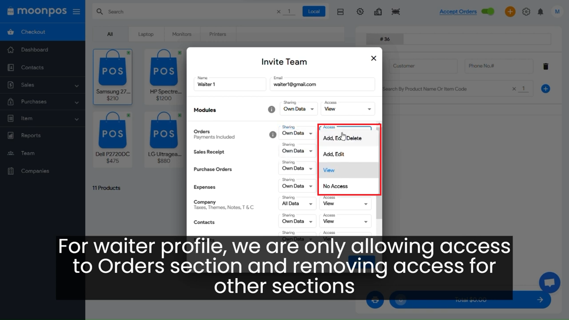569x320 pixels.
Task: Choose View access option
Action: click(349, 170)
